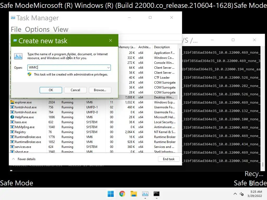Click the Desktop Win... description cell

[164, 97]
